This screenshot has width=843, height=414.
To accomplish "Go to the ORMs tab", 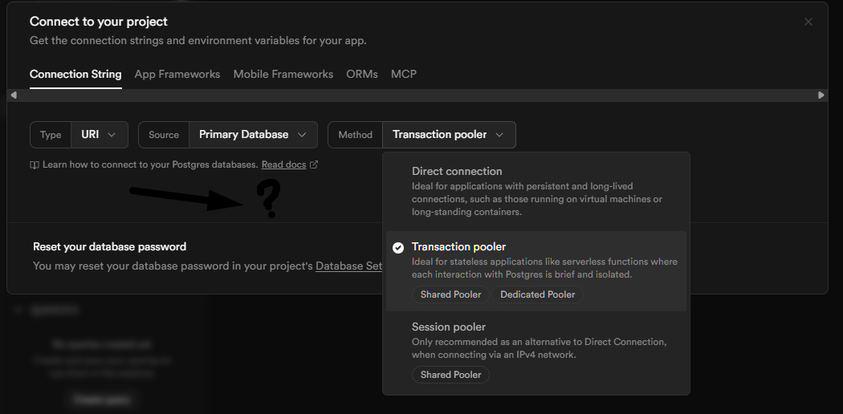I will [362, 74].
